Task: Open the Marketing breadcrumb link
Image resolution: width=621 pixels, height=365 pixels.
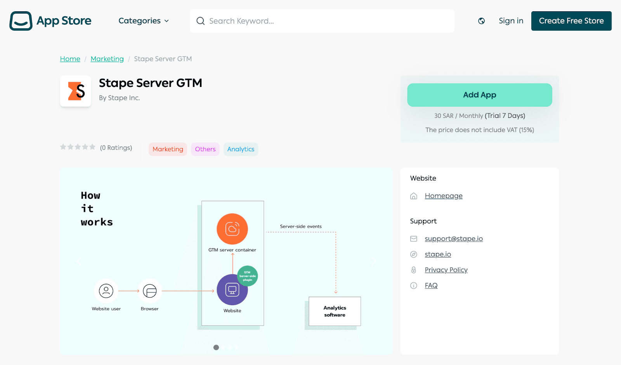Action: (107, 59)
